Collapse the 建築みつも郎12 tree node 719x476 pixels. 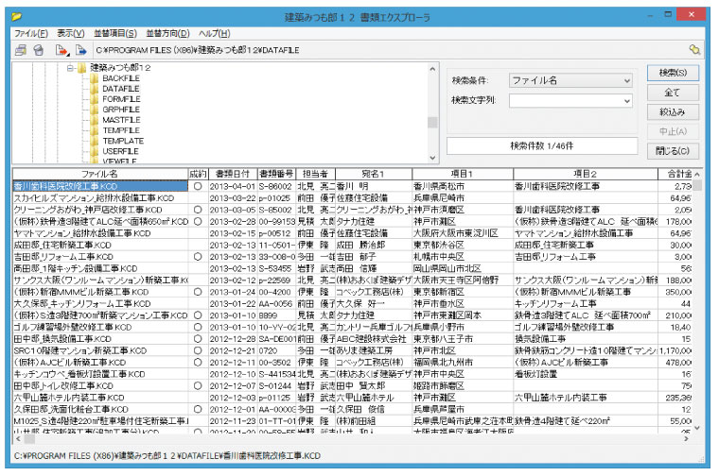(70, 68)
